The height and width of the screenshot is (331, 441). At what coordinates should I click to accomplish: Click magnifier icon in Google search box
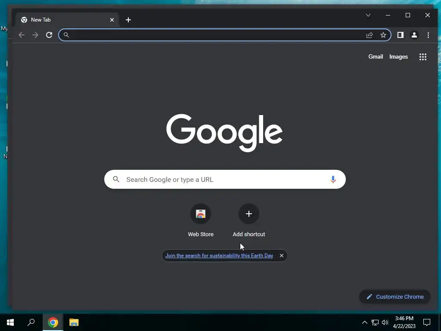click(116, 179)
